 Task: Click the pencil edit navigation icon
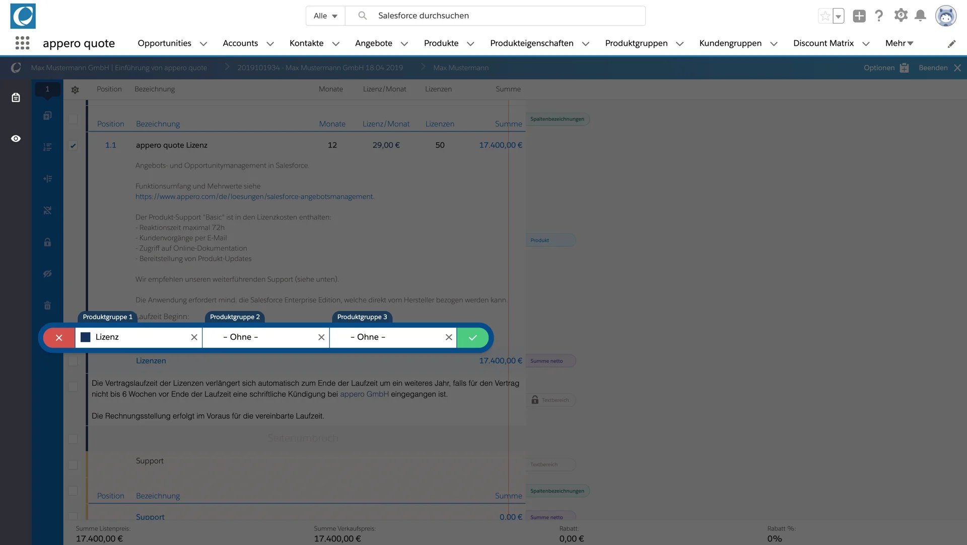pos(951,44)
